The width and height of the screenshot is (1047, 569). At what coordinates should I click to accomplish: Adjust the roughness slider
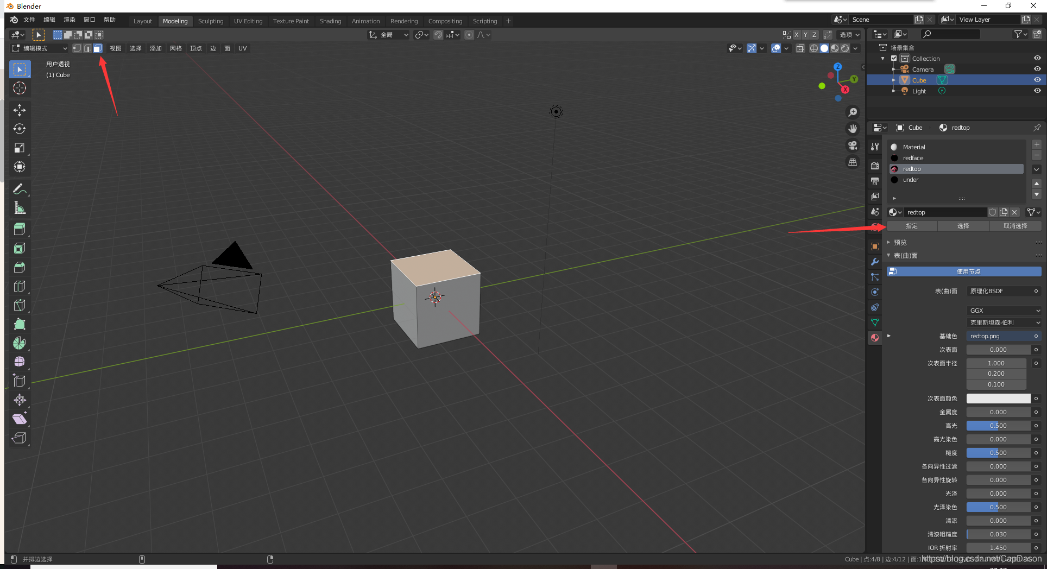tap(998, 453)
